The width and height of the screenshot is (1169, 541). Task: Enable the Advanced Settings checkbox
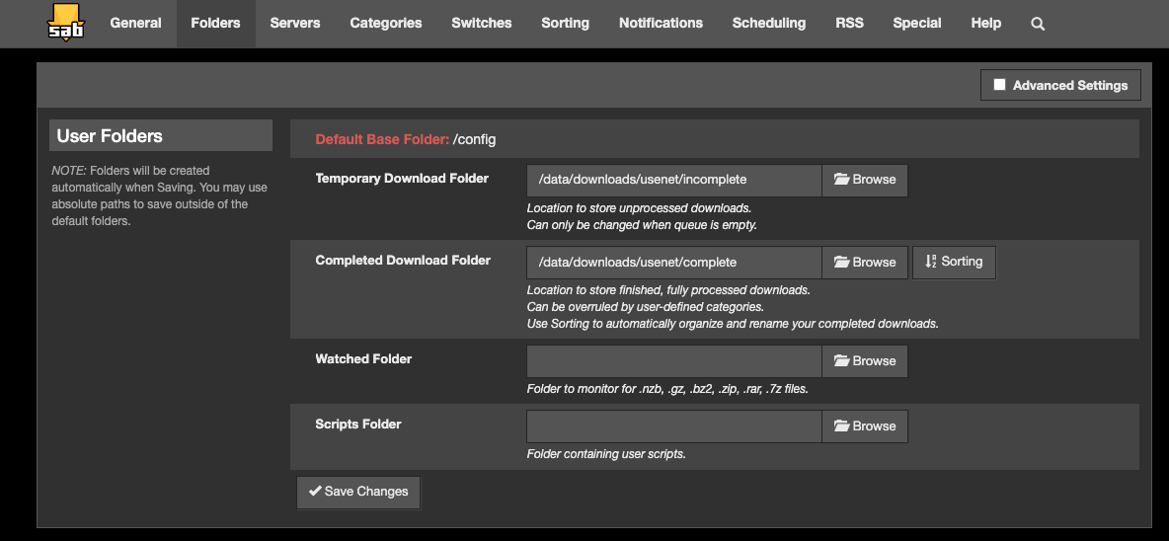click(x=1000, y=85)
